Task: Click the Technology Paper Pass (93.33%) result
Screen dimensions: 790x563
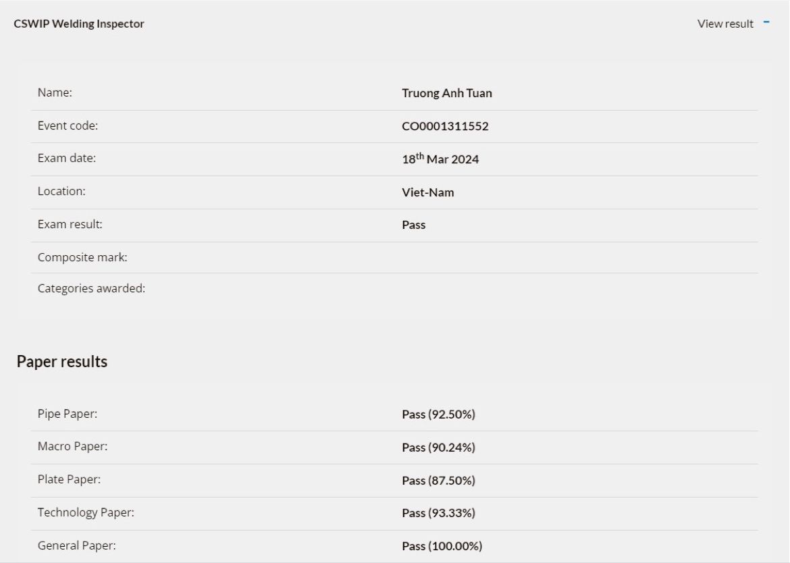Action: [x=438, y=513]
